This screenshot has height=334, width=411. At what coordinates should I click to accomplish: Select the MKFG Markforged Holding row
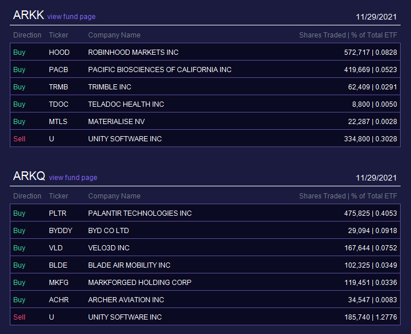pyautogui.click(x=205, y=282)
